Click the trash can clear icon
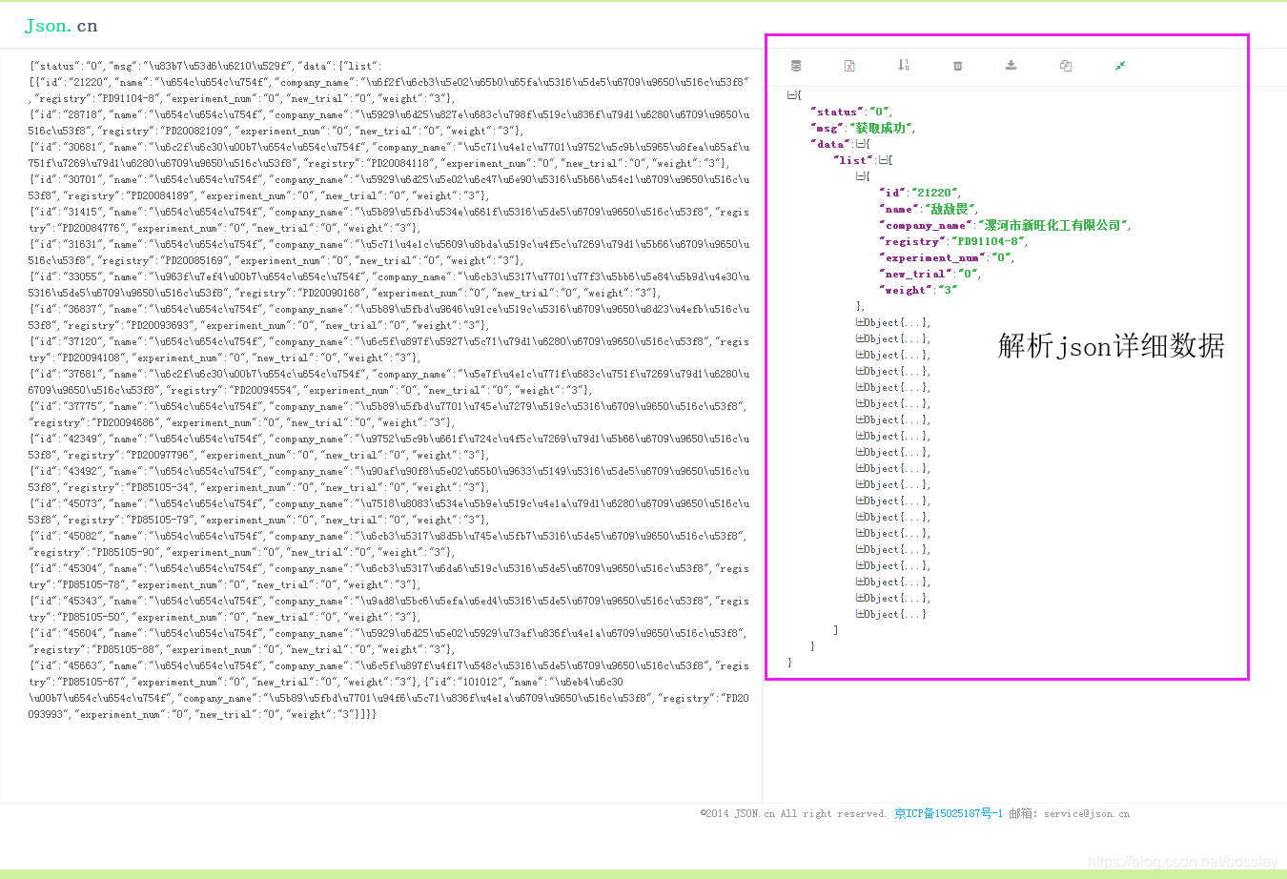 pyautogui.click(x=958, y=66)
